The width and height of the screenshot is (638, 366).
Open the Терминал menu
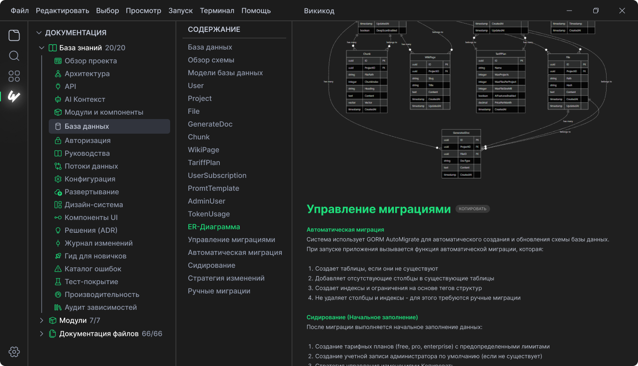pyautogui.click(x=217, y=11)
